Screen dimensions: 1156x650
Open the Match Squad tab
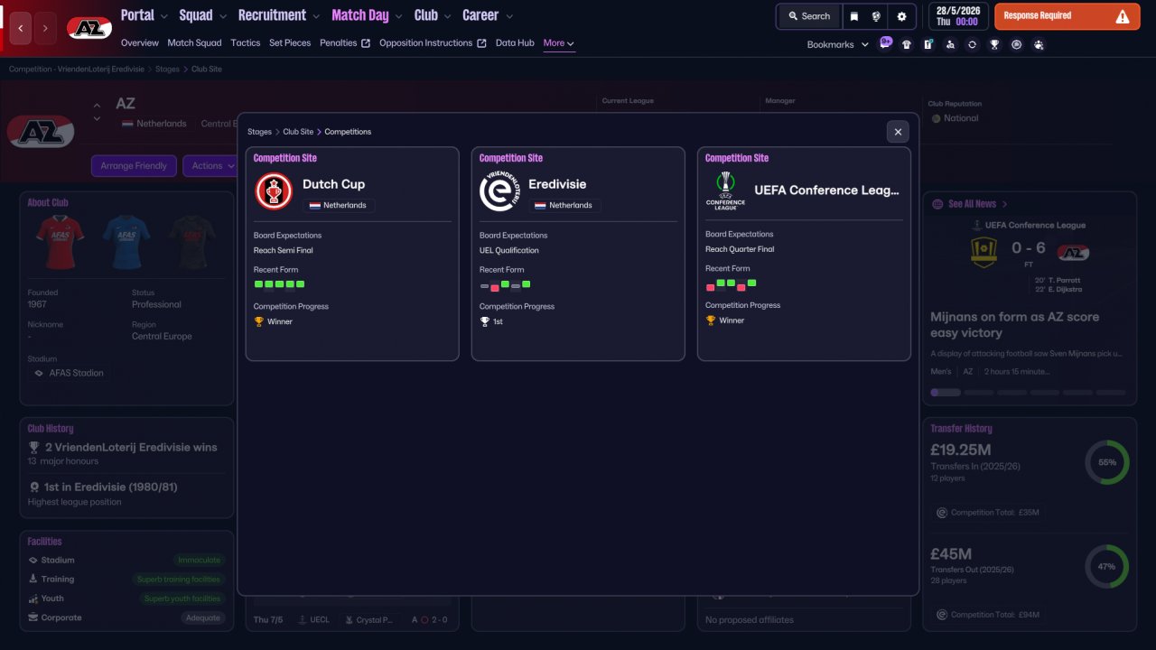pyautogui.click(x=194, y=43)
